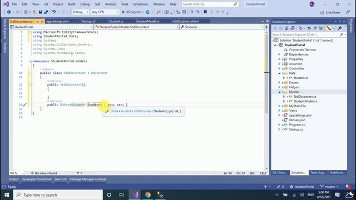Image resolution: width=356 pixels, height=200 pixels.
Task: Collapse the Data folder
Action: pos(279,73)
